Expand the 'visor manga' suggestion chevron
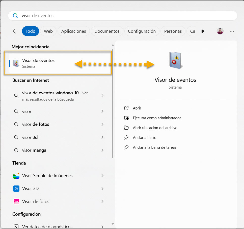 [x=102, y=150]
